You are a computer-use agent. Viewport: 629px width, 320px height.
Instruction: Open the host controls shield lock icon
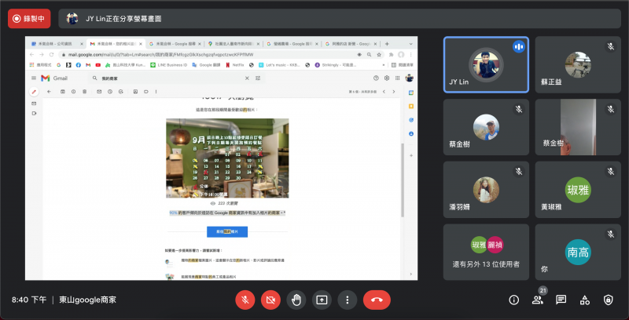click(x=609, y=300)
